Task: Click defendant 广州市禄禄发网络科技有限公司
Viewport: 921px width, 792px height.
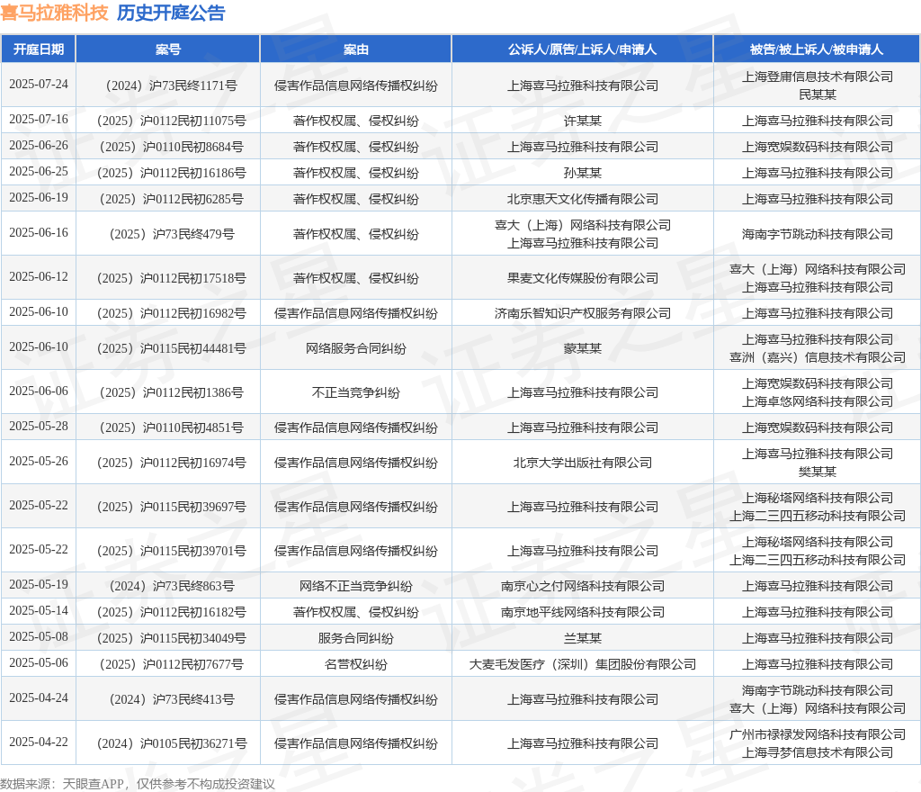Action: [x=817, y=735]
